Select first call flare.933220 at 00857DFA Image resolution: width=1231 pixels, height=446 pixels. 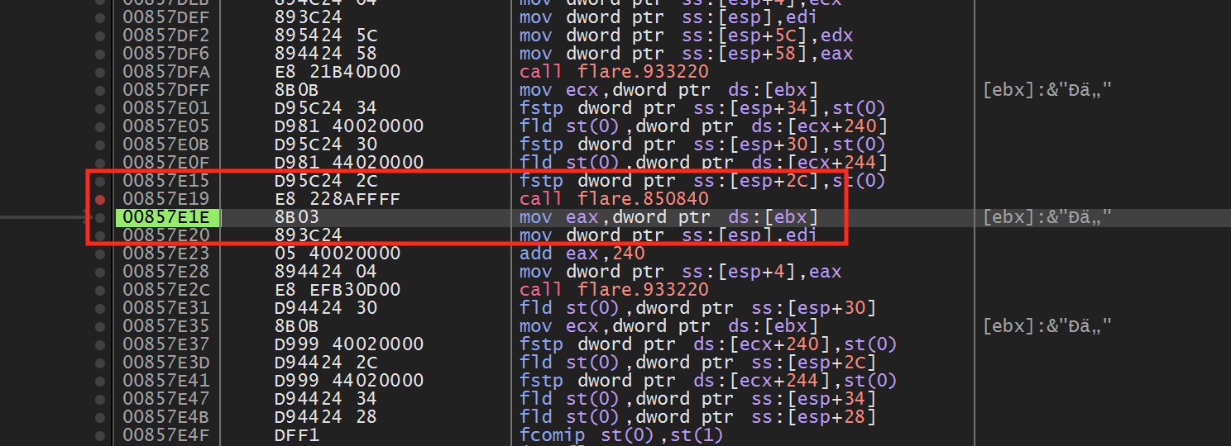click(x=614, y=72)
